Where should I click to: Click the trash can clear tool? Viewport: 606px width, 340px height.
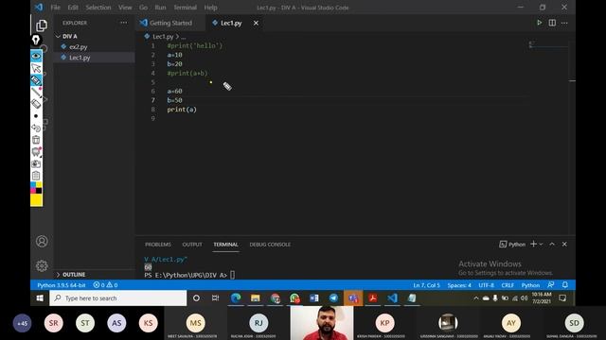[36, 140]
